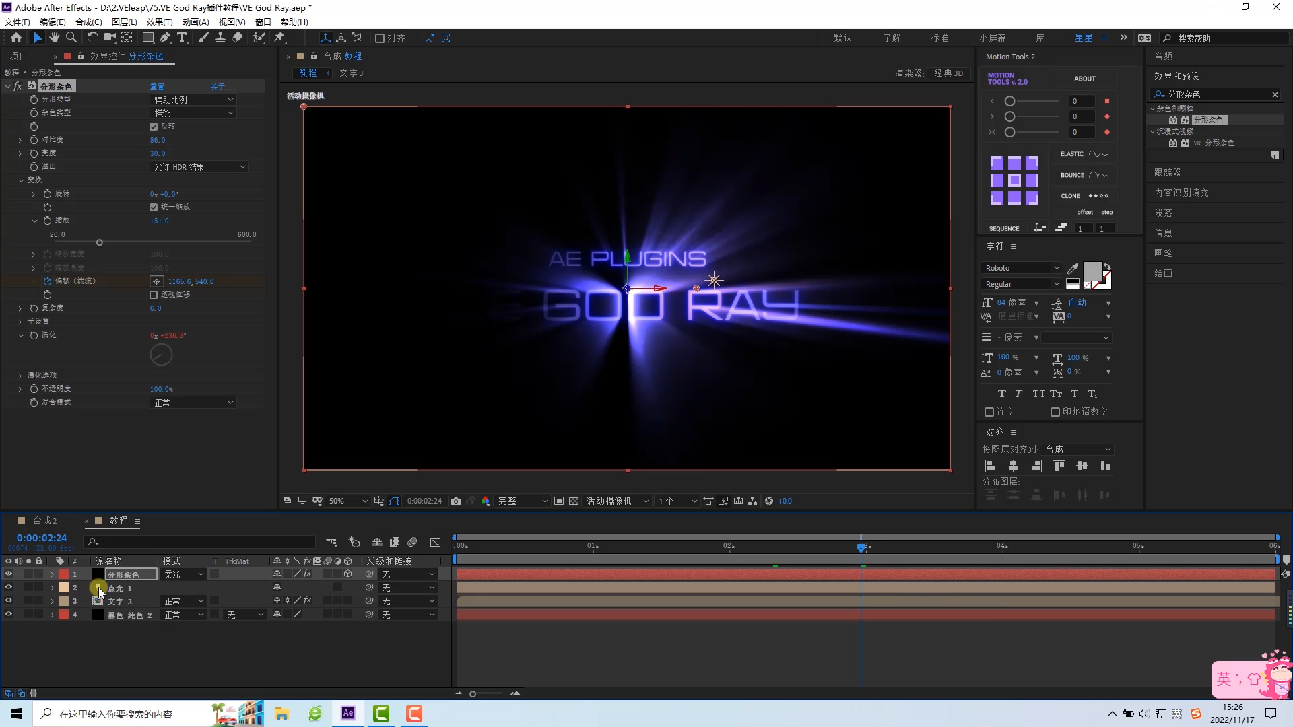Select the Eraser tool
The image size is (1293, 727).
coord(237,38)
